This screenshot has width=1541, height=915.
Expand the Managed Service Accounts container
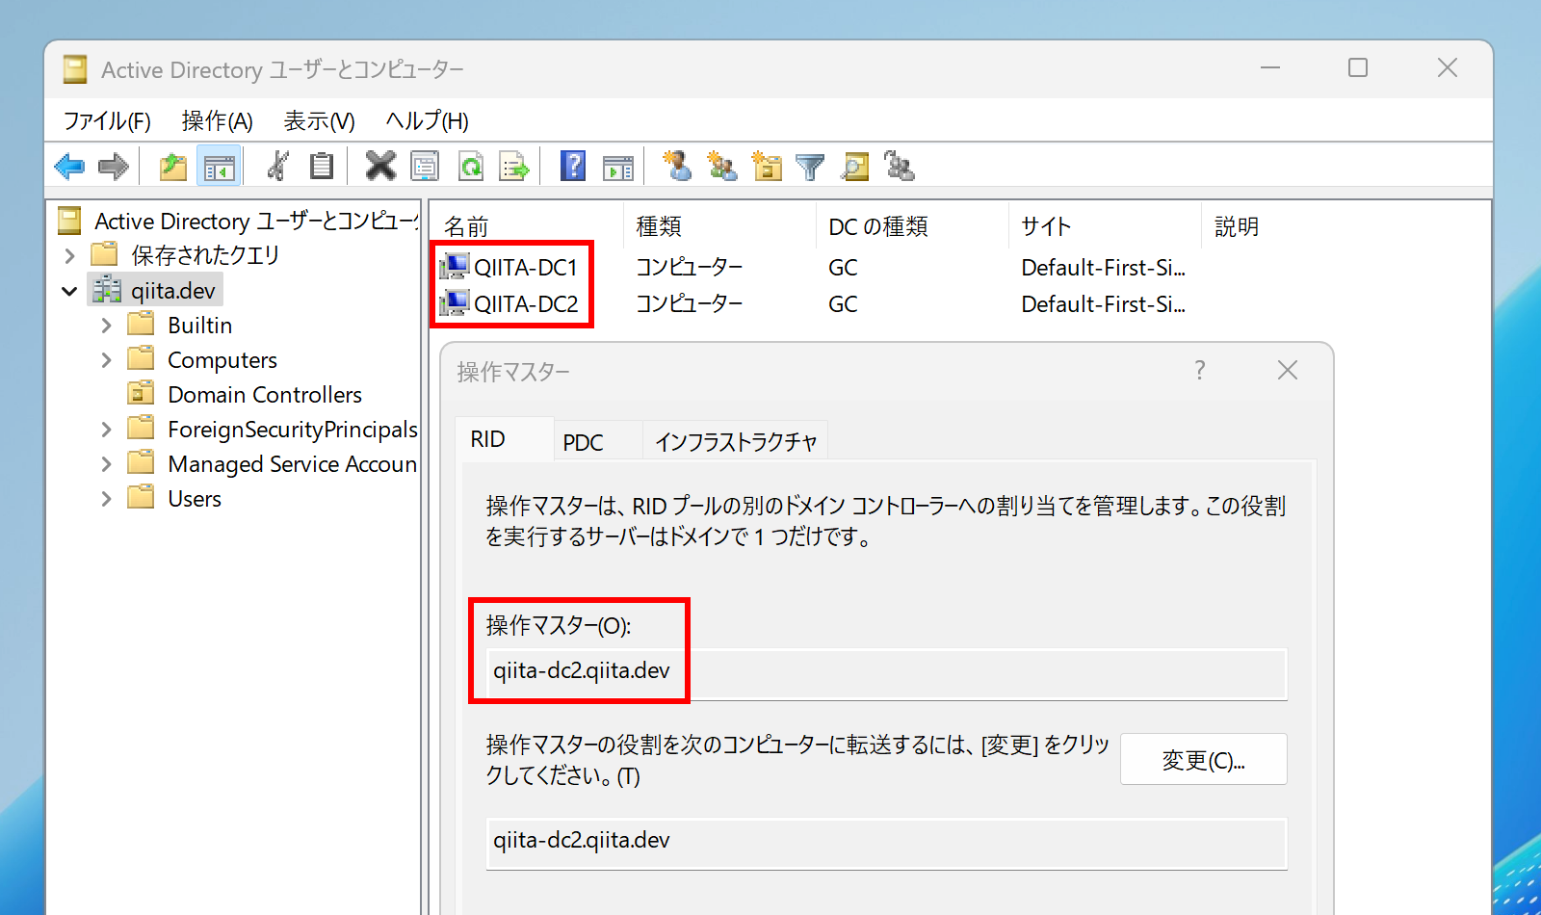tap(106, 464)
